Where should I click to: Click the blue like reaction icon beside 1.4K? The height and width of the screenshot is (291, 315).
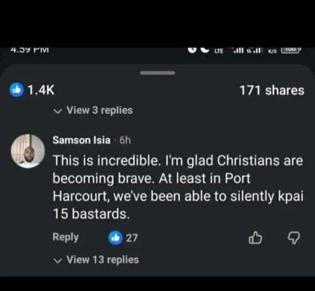click(x=16, y=90)
